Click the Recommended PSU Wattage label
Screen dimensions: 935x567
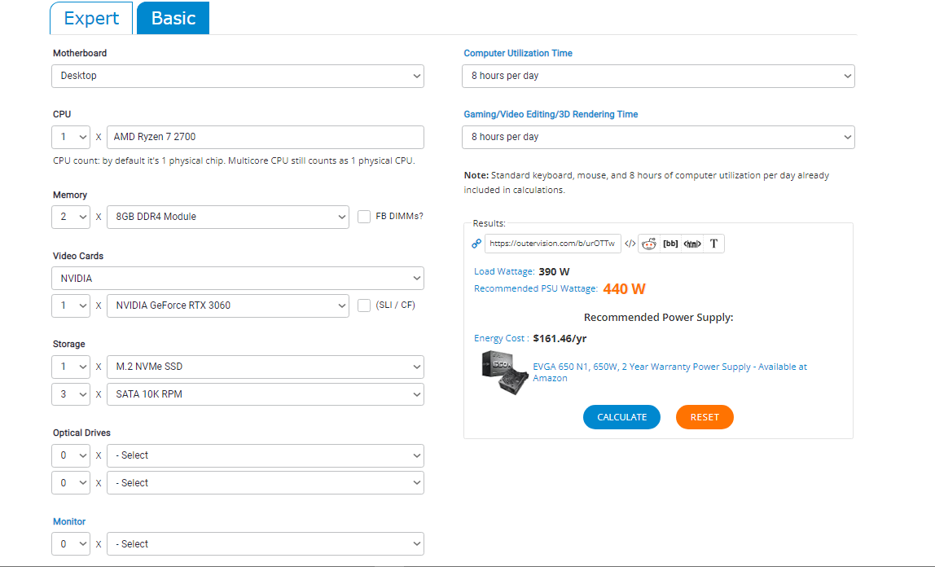(x=535, y=288)
